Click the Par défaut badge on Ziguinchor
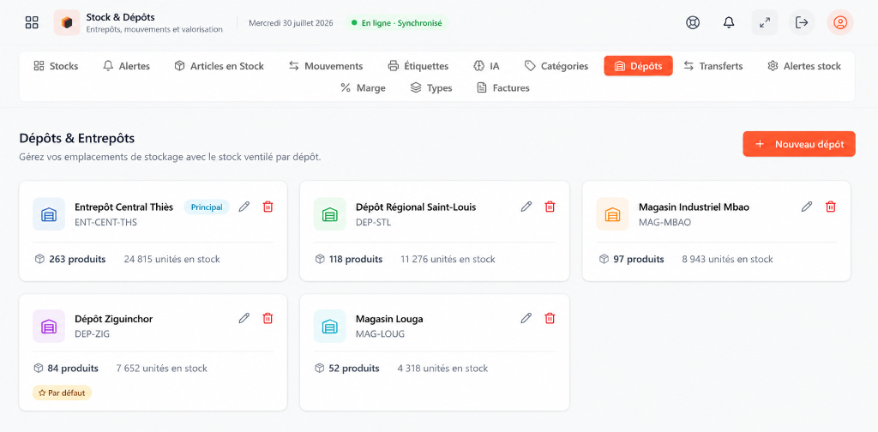 tap(62, 393)
